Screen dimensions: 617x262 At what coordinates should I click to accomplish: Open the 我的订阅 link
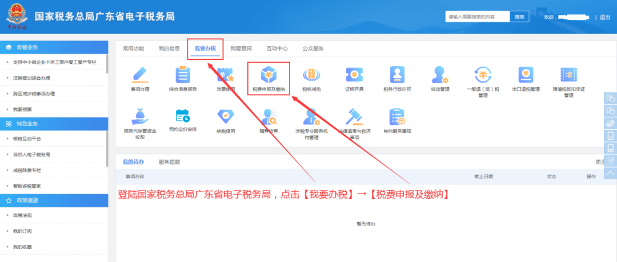point(22,231)
